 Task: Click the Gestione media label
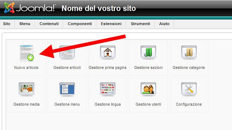[26, 104]
